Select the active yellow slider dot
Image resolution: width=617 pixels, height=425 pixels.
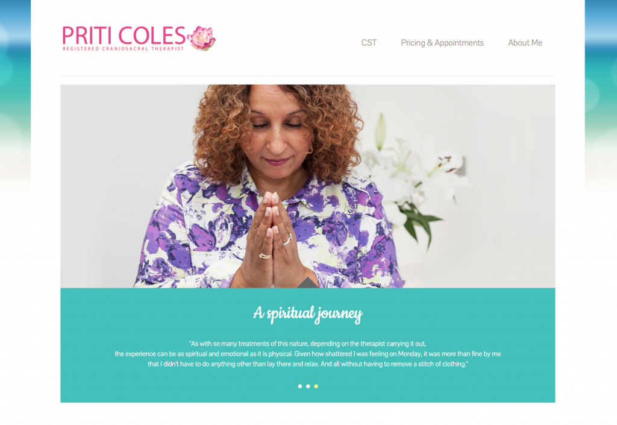click(316, 386)
